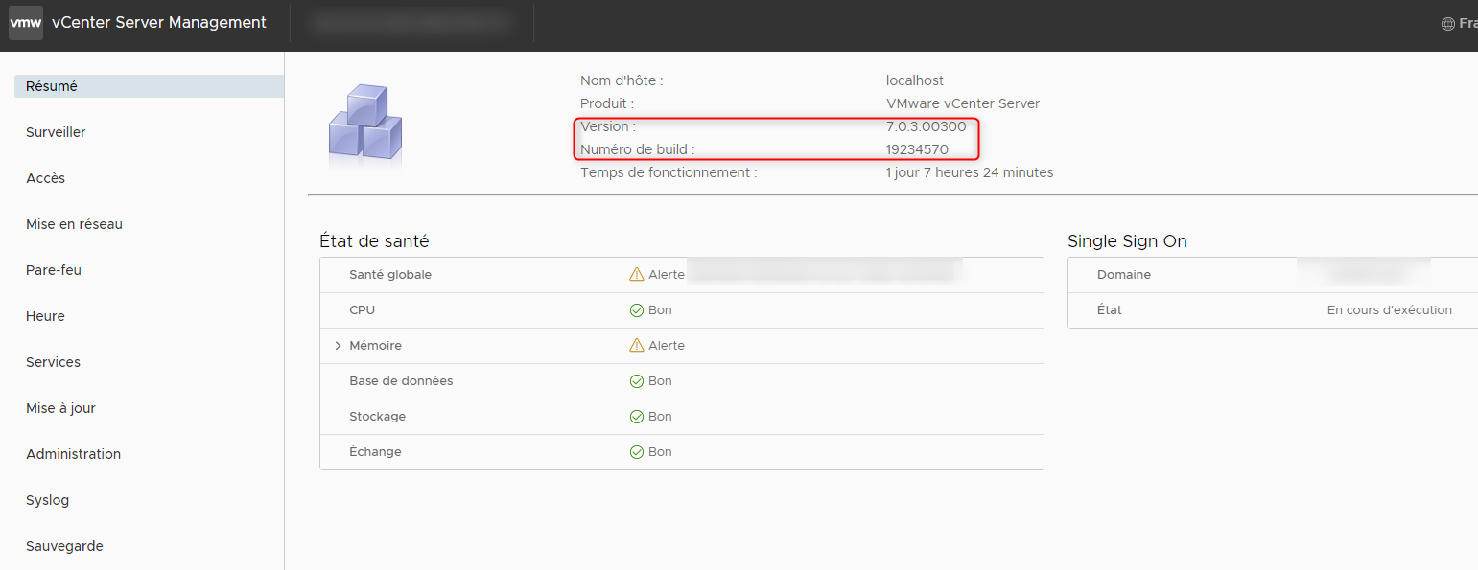
Task: Click the État de santé heading
Action: [374, 241]
